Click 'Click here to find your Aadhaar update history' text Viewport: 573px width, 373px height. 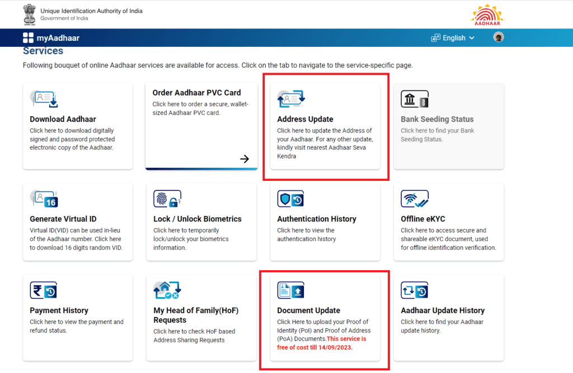(x=442, y=326)
